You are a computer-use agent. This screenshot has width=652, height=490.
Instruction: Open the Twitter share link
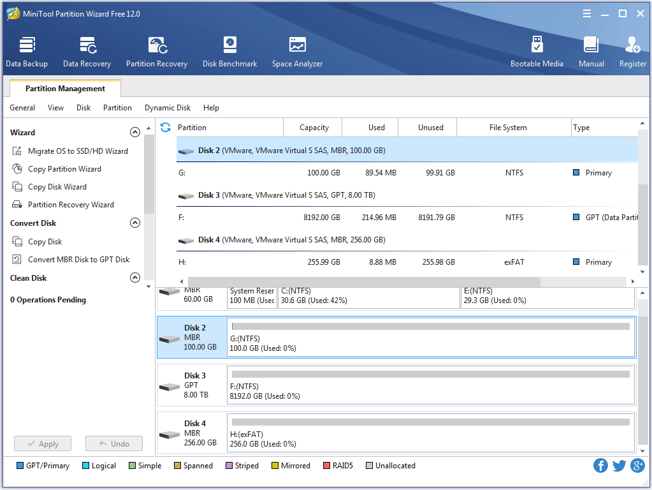pos(619,466)
